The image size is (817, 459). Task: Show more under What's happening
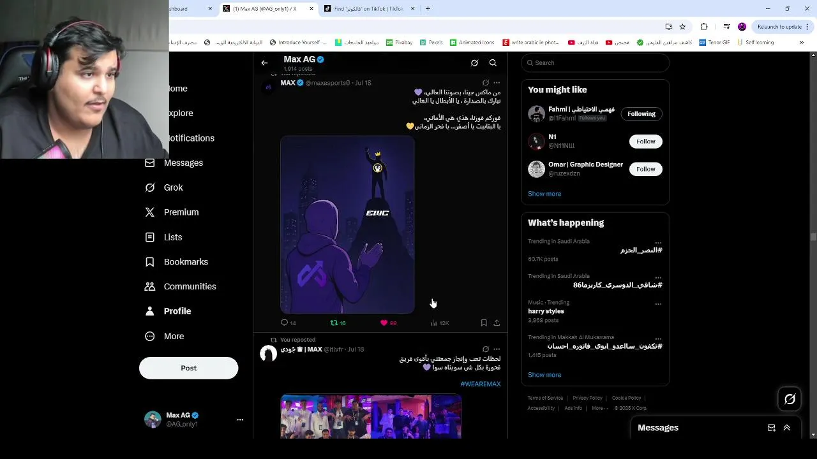[x=544, y=375]
